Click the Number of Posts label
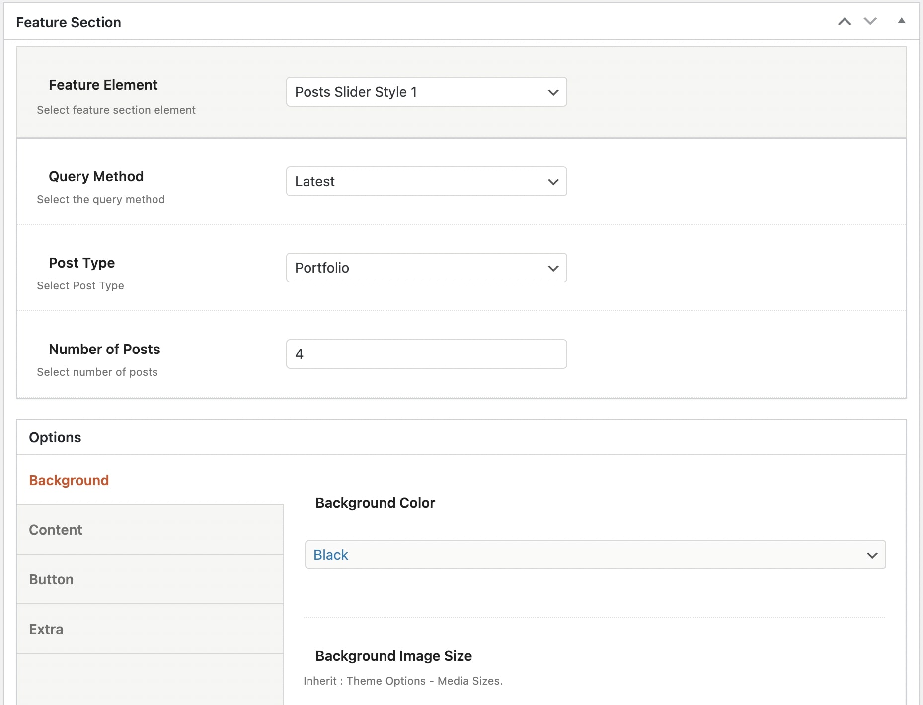This screenshot has width=923, height=705. click(104, 349)
